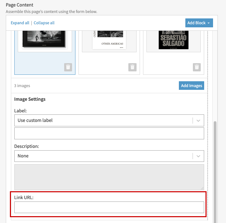Click Expand all link

pos(20,23)
